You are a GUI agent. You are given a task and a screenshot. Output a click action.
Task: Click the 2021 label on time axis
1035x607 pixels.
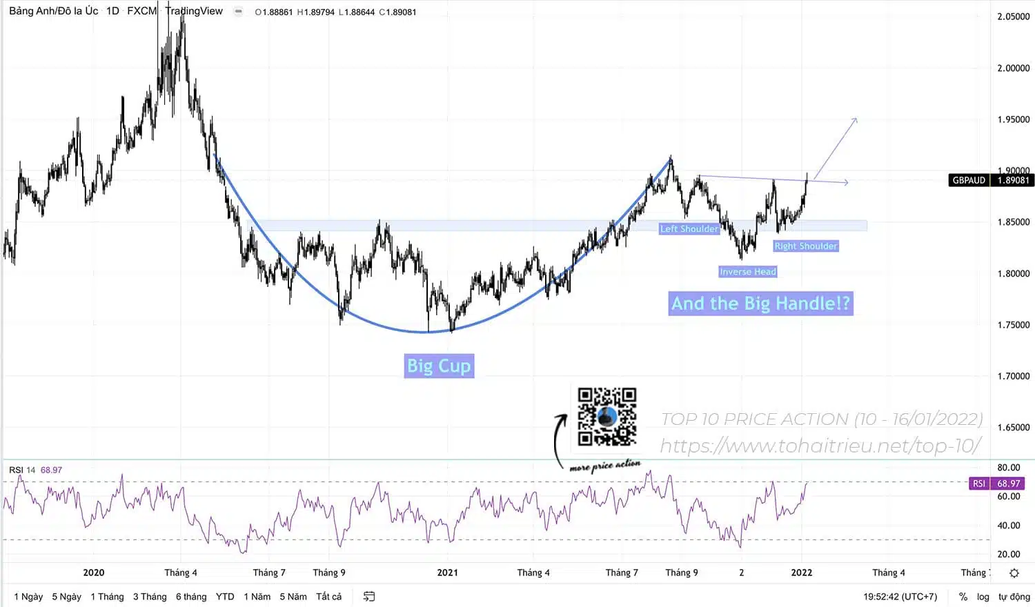(x=447, y=573)
